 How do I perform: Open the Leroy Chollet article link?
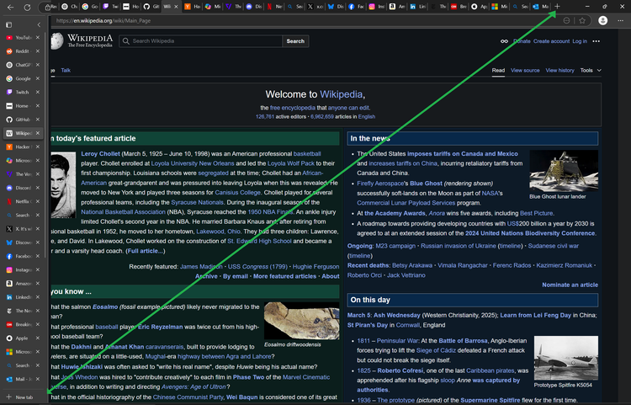[101, 154]
